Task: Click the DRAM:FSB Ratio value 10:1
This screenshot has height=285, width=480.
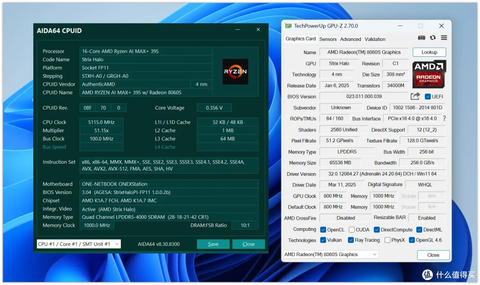Action: point(245,225)
